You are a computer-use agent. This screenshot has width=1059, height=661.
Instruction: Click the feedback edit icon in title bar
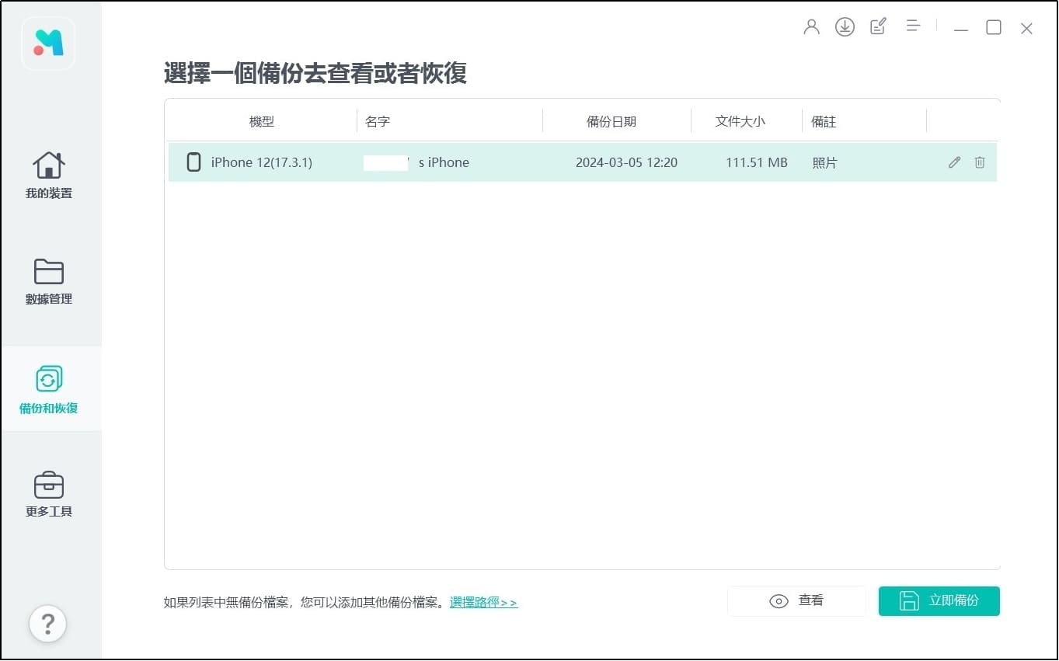point(878,27)
